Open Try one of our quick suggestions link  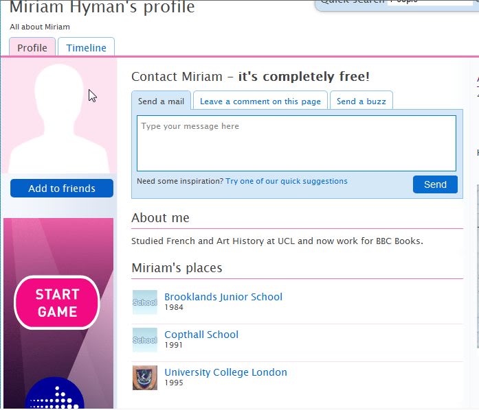[287, 181]
